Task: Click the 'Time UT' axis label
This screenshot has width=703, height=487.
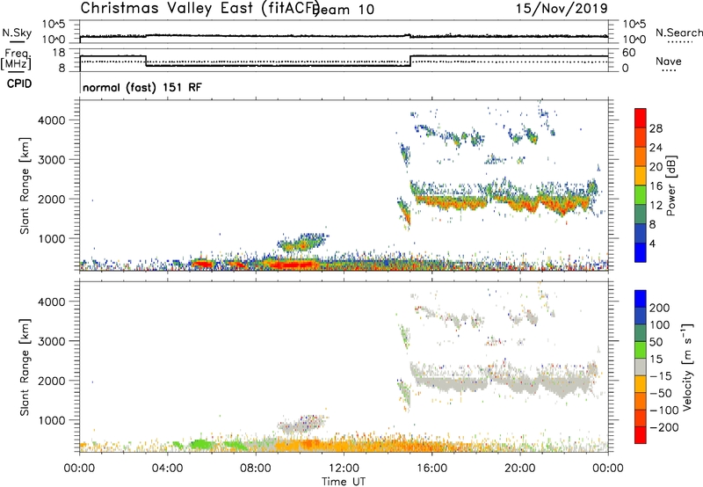Action: tap(344, 482)
